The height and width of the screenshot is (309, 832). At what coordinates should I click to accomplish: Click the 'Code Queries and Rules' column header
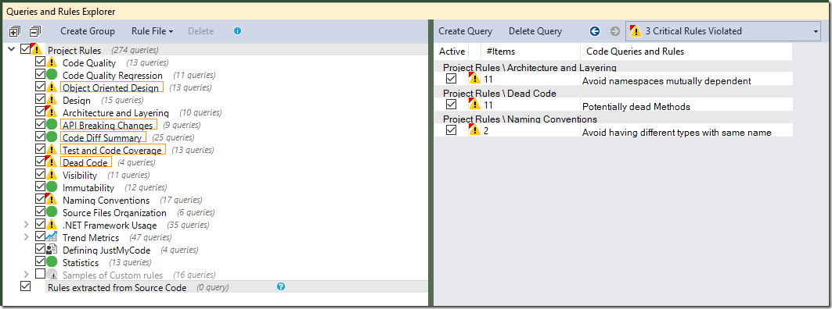tap(686, 51)
